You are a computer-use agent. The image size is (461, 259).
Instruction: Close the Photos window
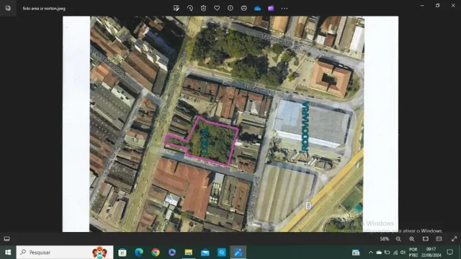[x=453, y=5]
